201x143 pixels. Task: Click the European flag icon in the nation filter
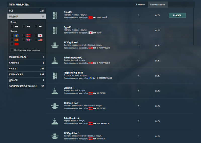pos(16,35)
